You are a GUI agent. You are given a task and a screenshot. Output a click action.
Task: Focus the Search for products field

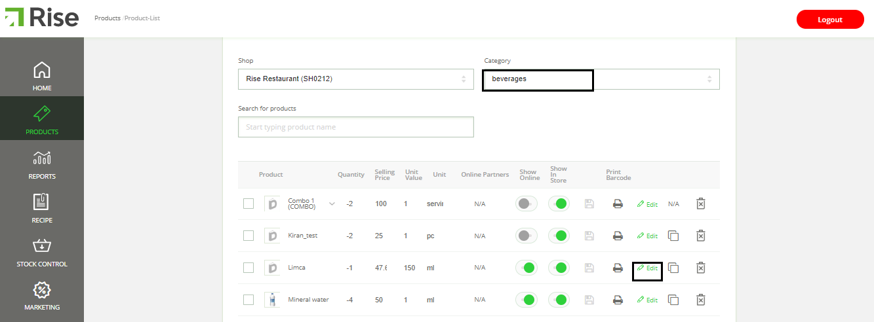(x=355, y=127)
